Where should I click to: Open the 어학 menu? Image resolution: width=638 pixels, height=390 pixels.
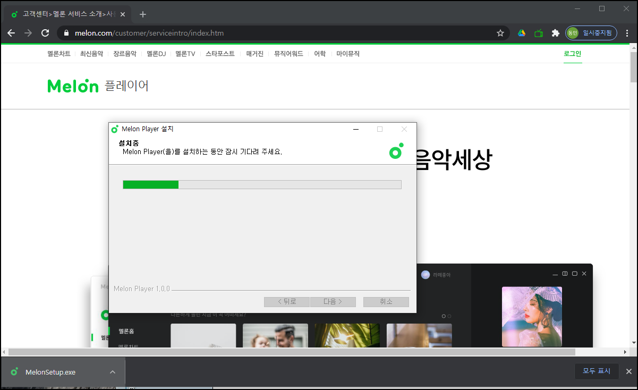click(x=320, y=54)
